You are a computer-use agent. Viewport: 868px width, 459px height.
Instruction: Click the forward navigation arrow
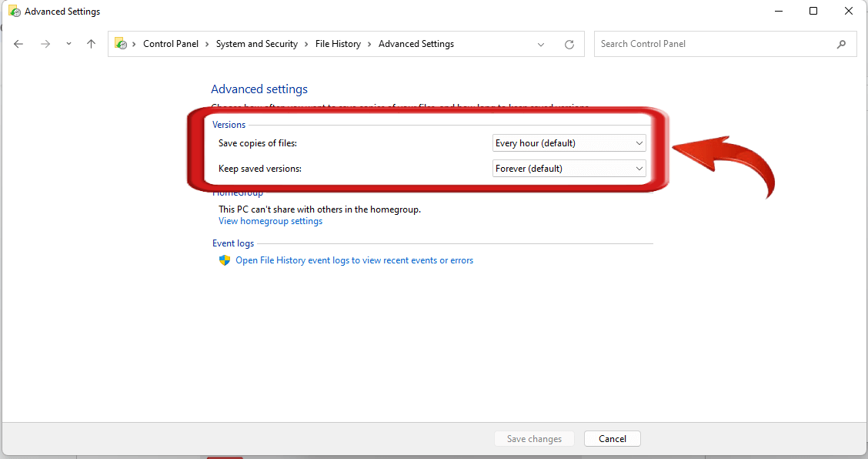click(x=45, y=44)
